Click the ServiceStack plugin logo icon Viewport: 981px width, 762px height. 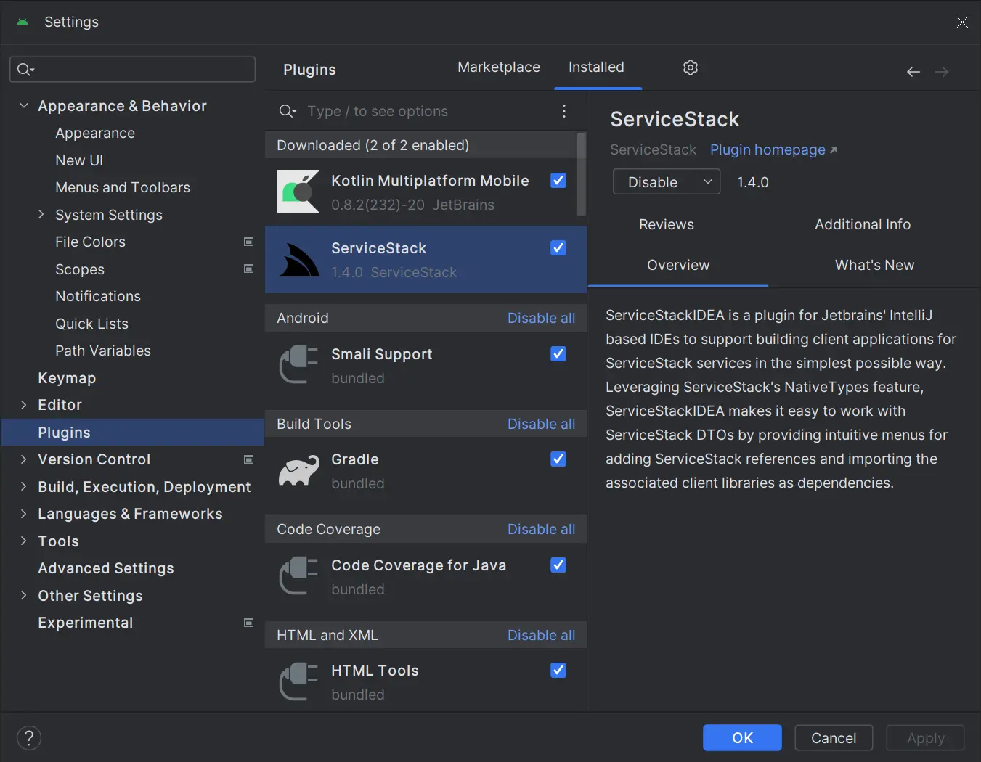298,259
